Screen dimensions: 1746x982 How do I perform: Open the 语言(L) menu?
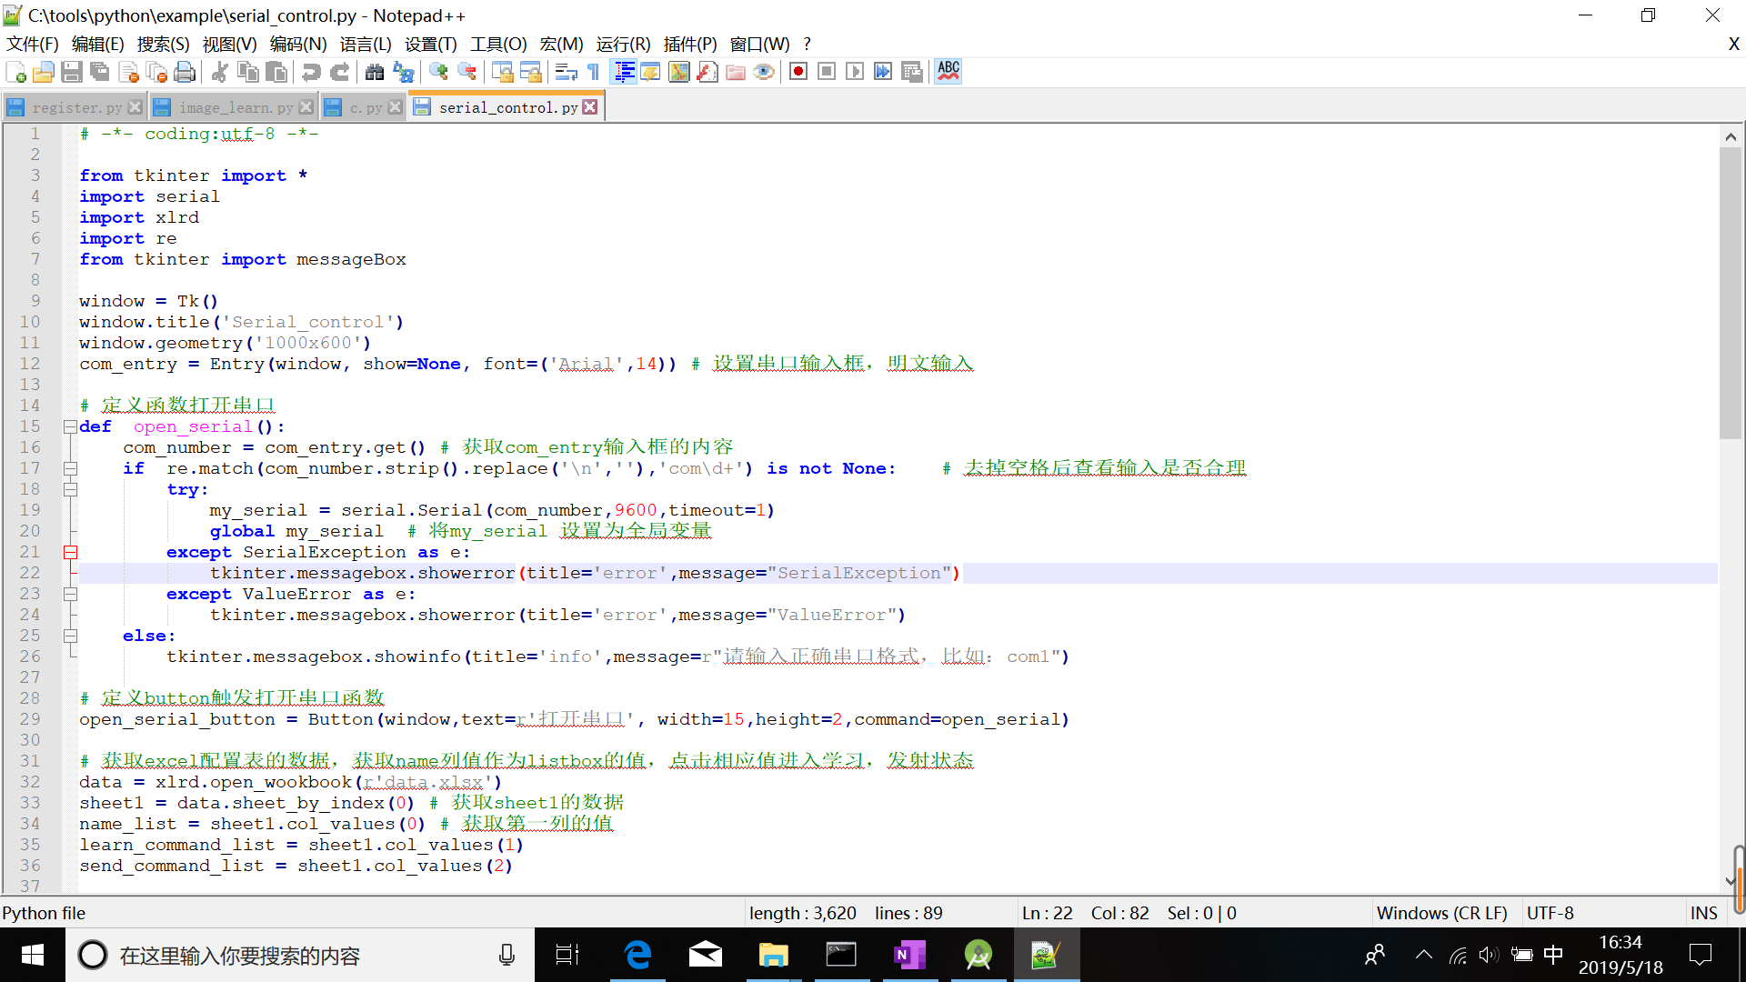click(366, 44)
